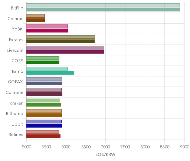The width and height of the screenshot is (190, 161).
Task: Select the 9000 axis tick label
Action: [x=184, y=147]
